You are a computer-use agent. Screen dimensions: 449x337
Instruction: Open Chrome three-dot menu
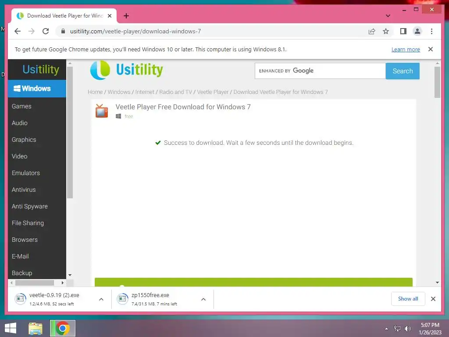tap(431, 31)
